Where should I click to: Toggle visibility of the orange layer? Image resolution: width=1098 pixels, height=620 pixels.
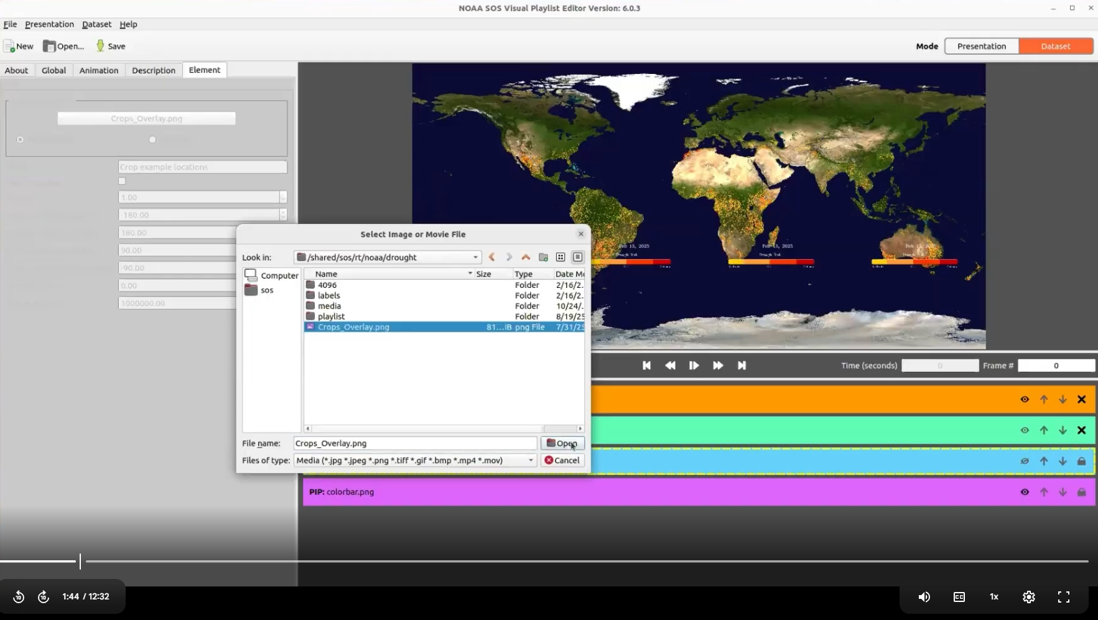[1025, 400]
